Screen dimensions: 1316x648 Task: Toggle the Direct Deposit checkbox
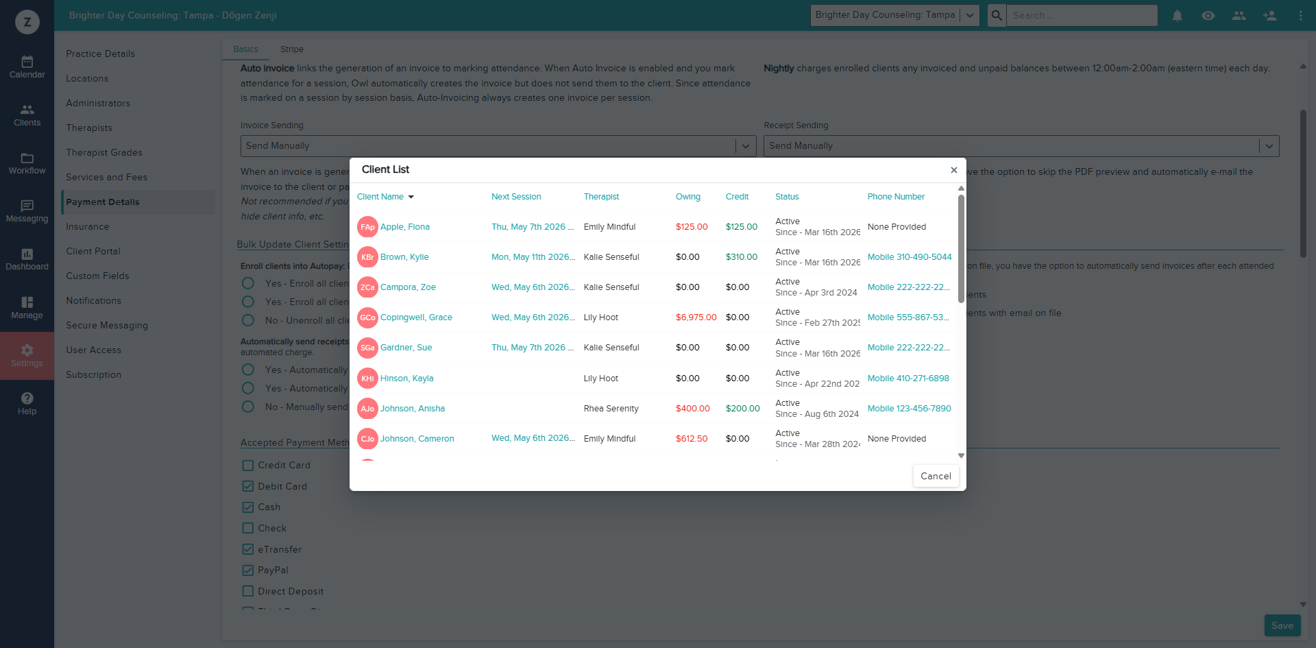coord(248,591)
